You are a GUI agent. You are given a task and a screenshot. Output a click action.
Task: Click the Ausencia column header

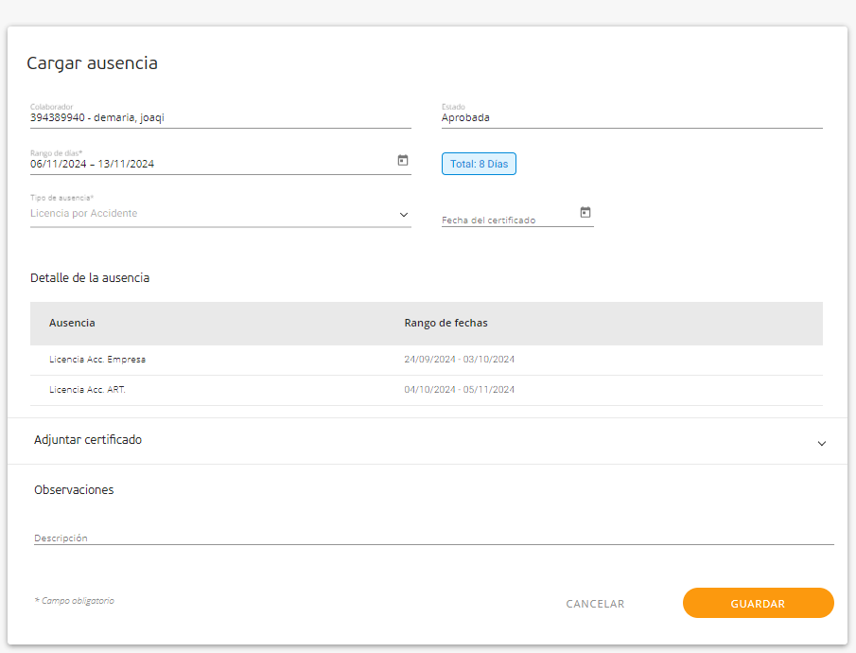(72, 323)
